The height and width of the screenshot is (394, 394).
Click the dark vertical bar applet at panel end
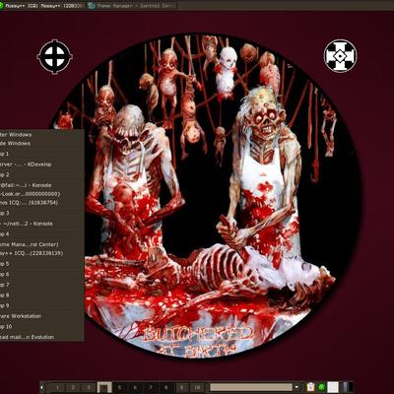351,387
